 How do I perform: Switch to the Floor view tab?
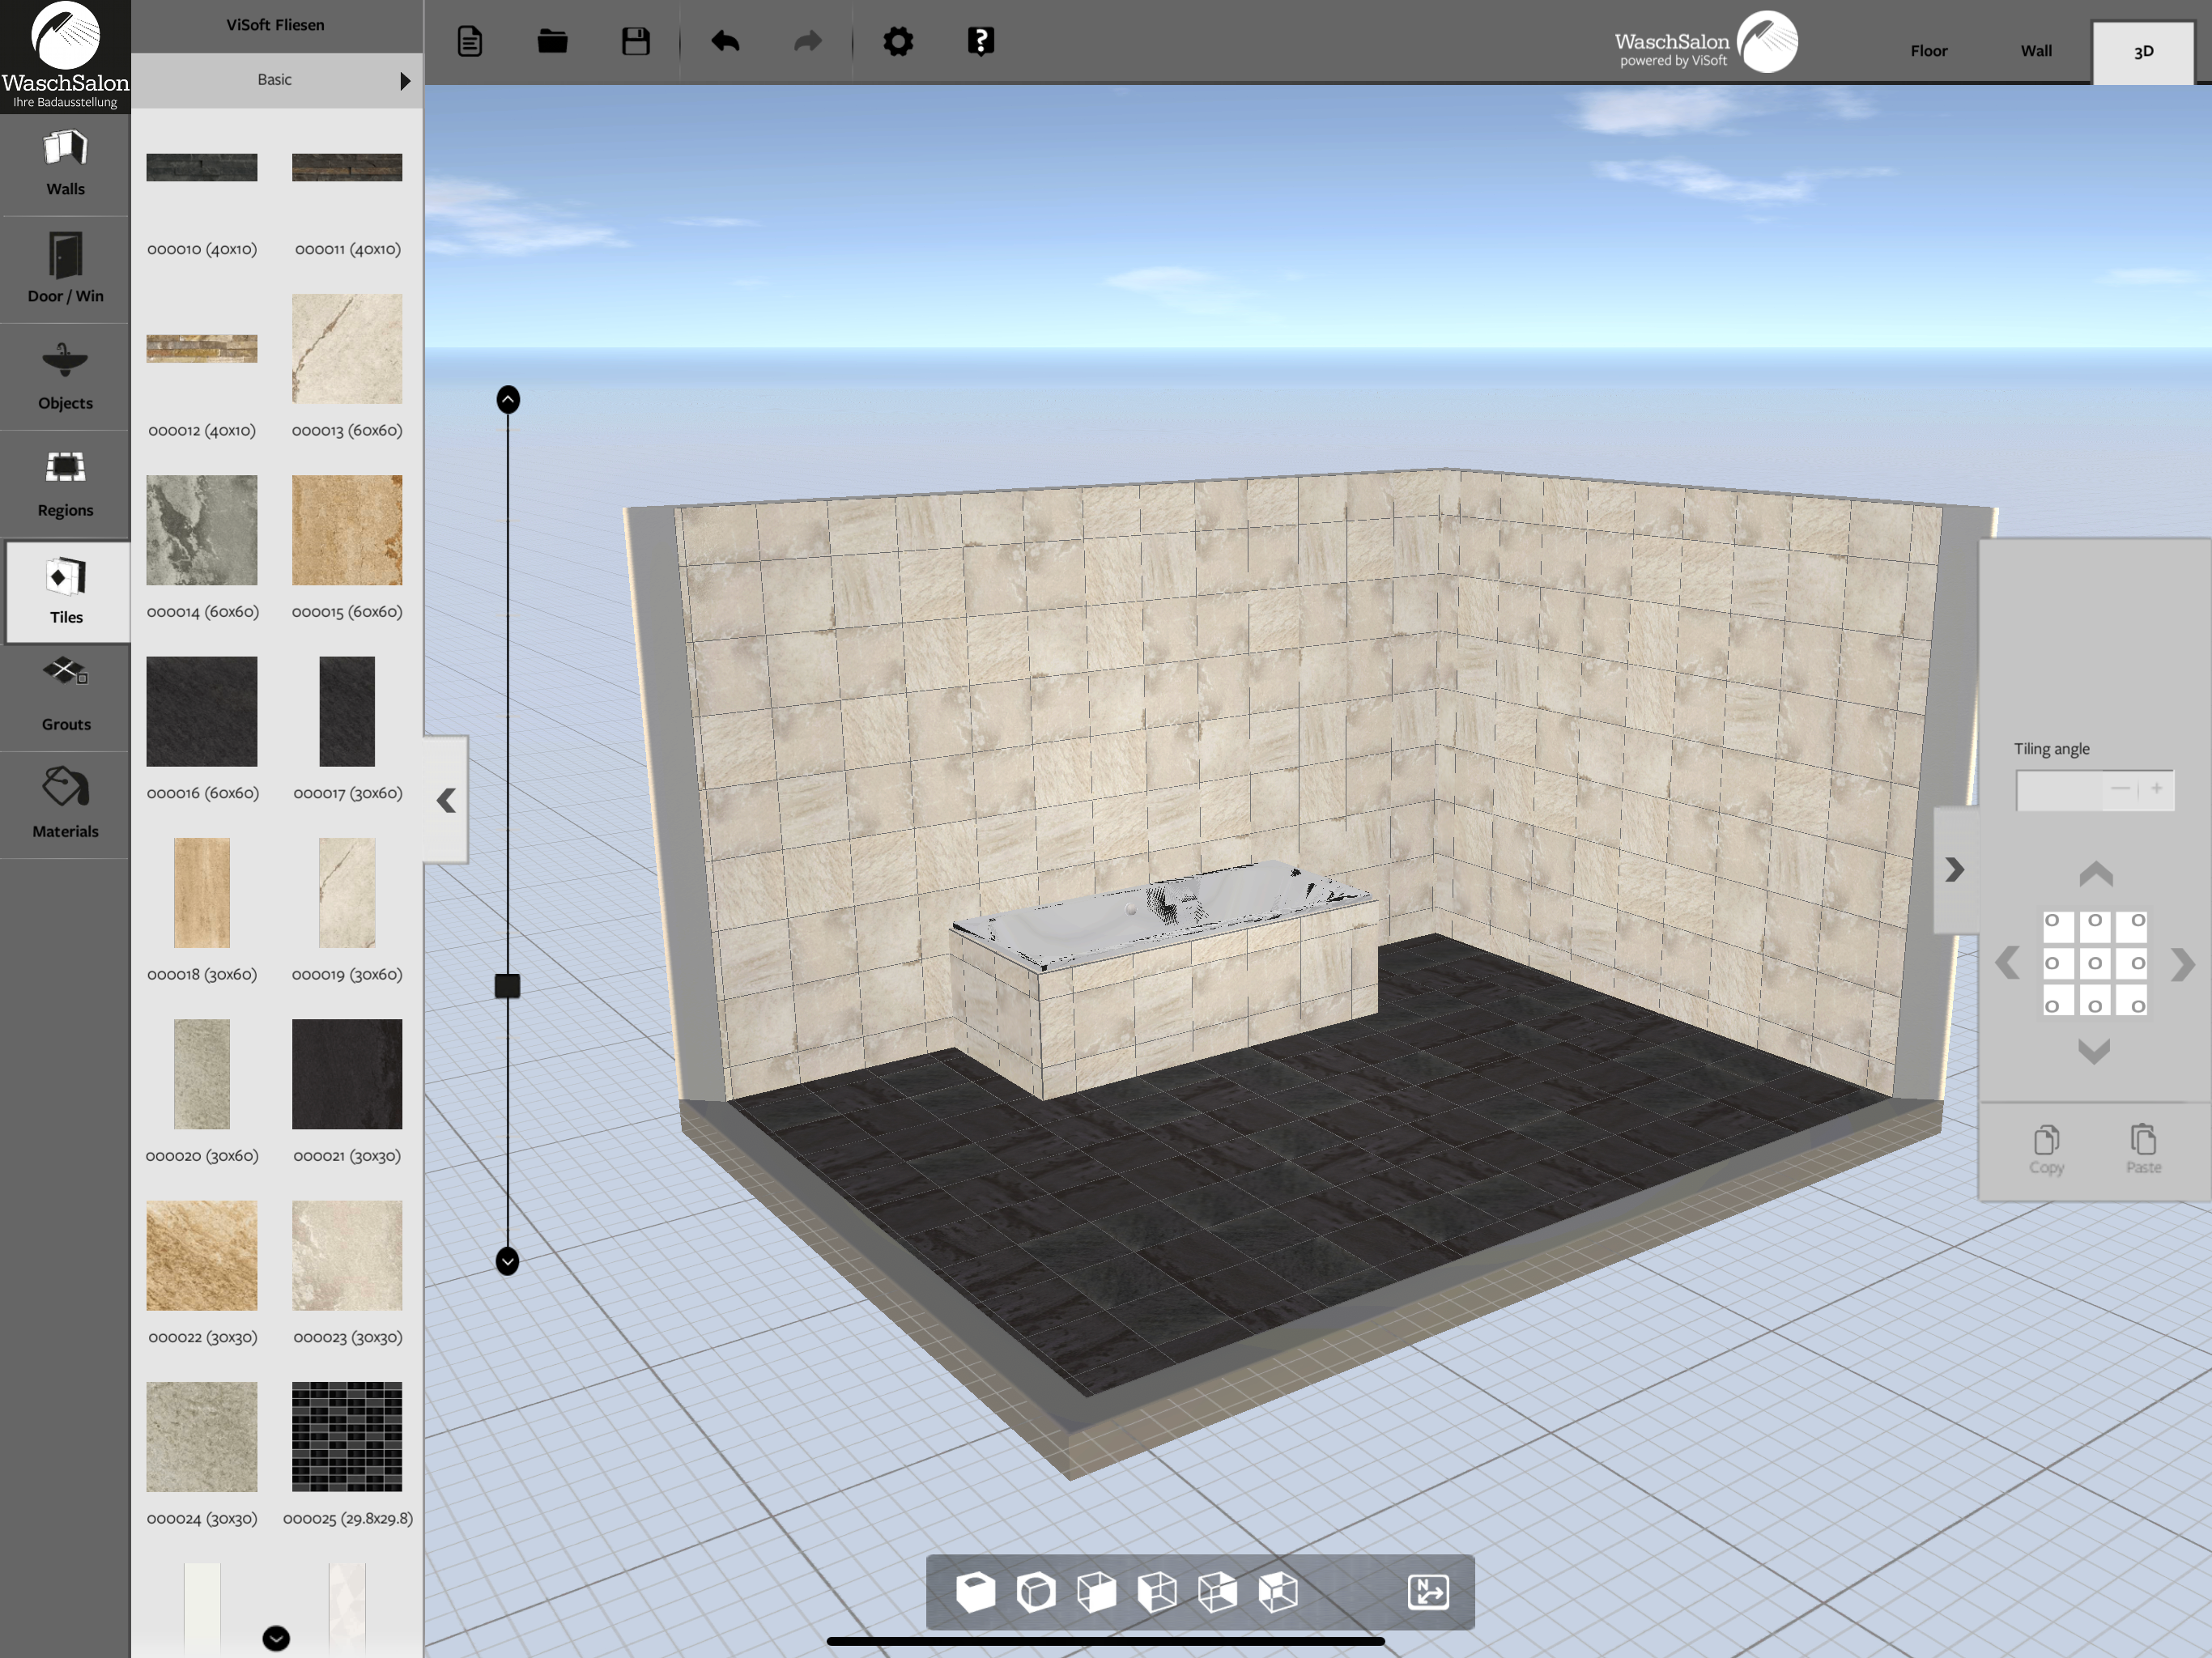point(1928,51)
